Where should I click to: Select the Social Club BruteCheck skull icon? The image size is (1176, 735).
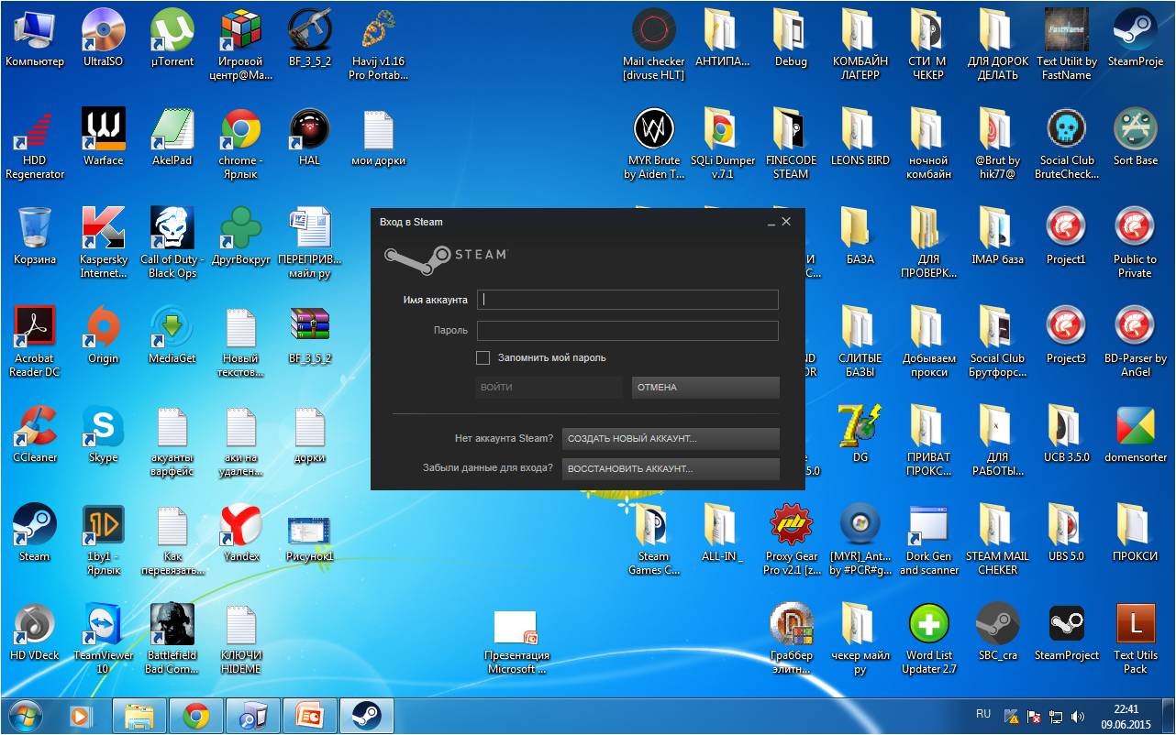1067,144
